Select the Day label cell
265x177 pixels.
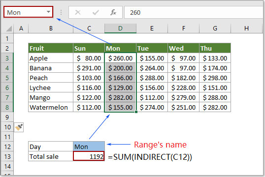pyautogui.click(x=51, y=147)
